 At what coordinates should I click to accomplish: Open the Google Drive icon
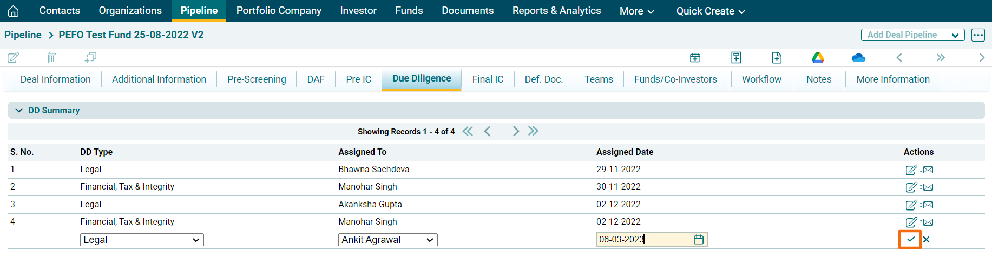point(818,57)
